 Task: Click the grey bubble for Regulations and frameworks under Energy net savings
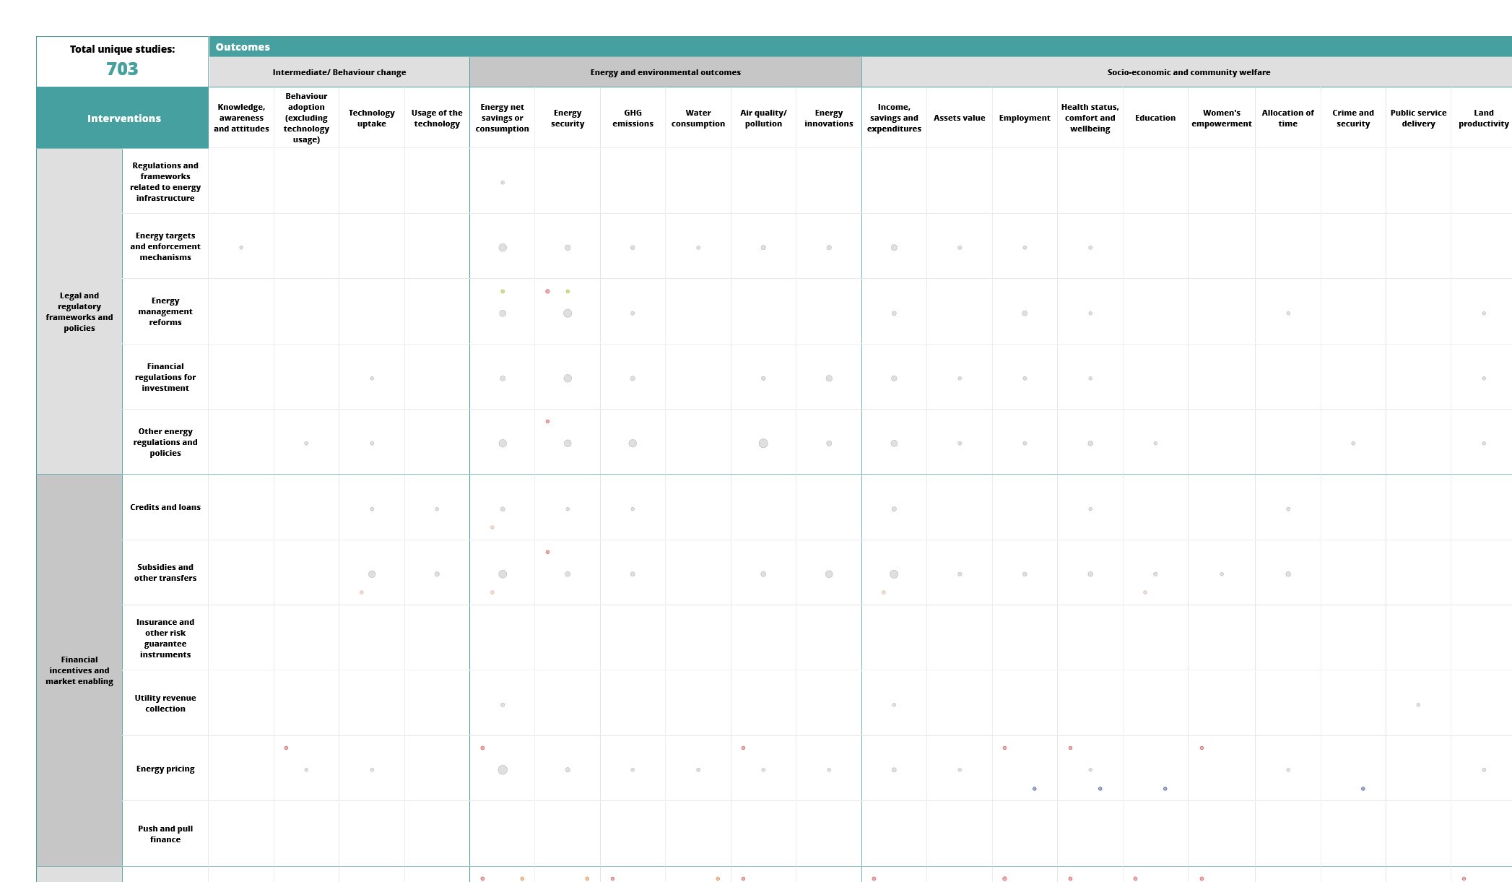coord(503,183)
